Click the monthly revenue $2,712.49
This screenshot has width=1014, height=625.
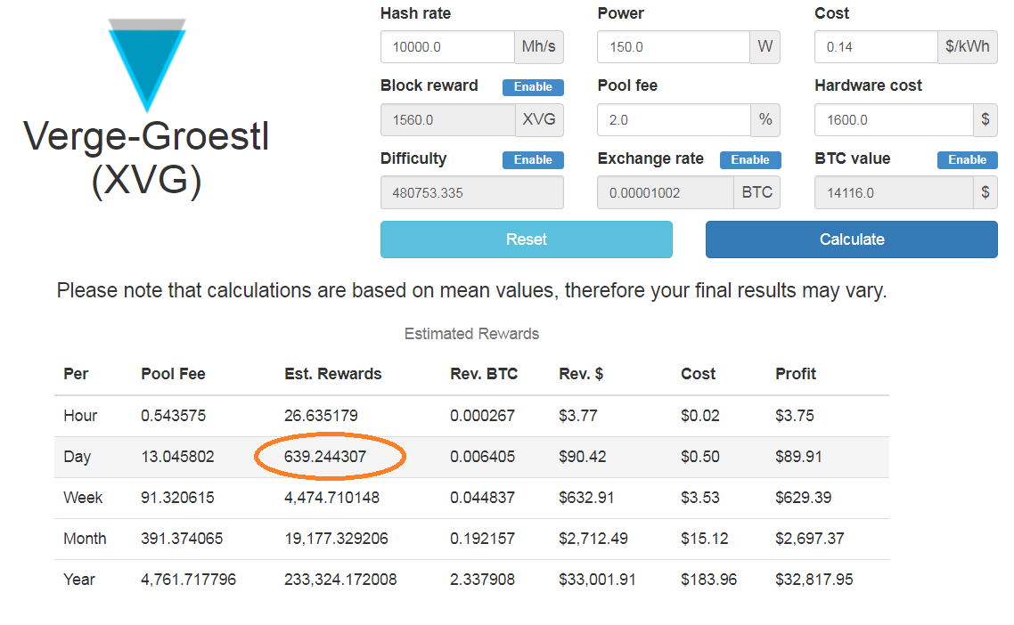point(593,539)
